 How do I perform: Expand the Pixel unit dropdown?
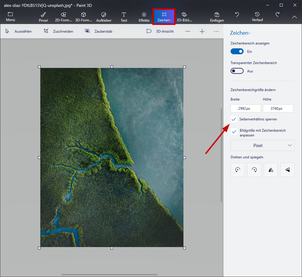(263, 145)
